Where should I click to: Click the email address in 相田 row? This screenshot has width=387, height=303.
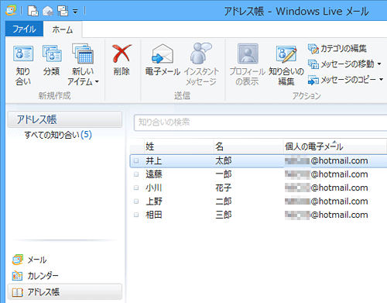327,215
